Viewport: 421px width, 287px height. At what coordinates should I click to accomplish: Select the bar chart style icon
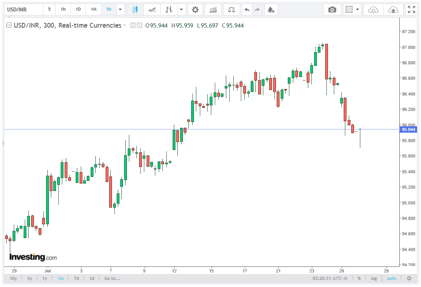169,10
